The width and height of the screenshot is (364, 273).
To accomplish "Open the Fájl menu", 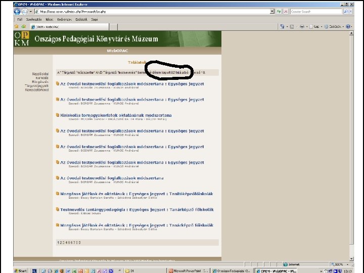I will pyautogui.click(x=20, y=20).
